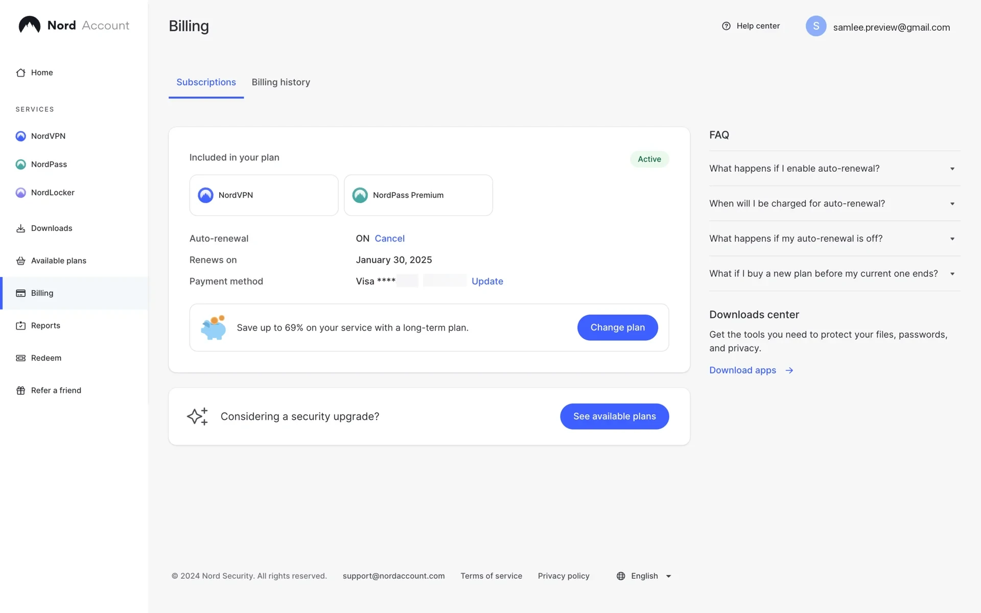Switch to the Billing history tab

click(x=281, y=82)
